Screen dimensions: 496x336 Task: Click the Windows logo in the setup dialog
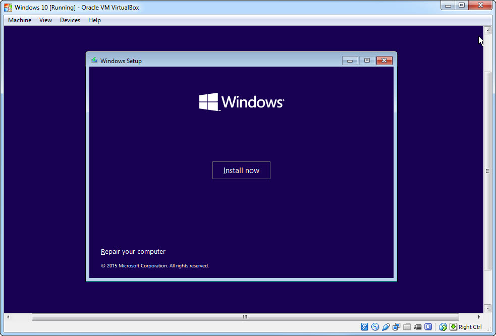click(241, 102)
